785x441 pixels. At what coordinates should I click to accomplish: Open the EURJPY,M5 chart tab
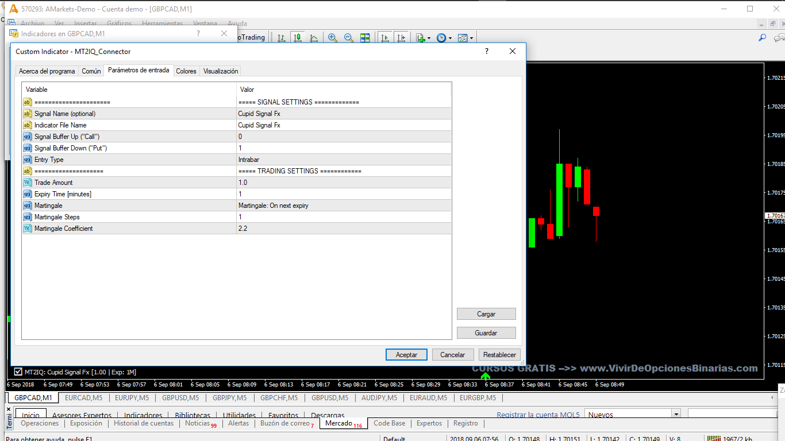132,397
